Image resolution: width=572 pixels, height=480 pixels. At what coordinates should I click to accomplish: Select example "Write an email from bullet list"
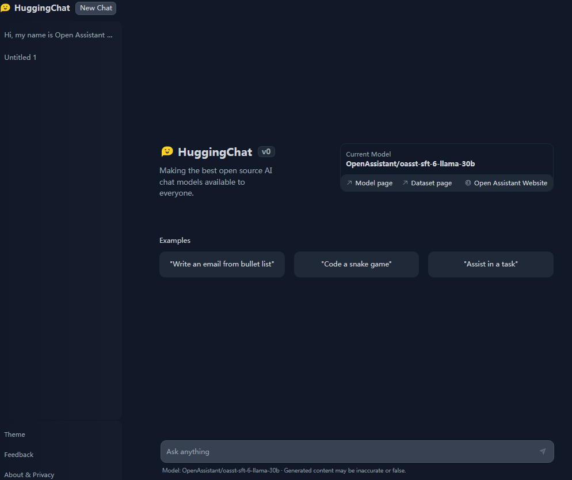point(222,264)
